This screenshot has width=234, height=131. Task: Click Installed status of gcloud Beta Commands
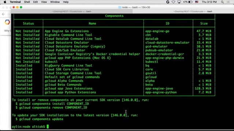pyautogui.click(x=24, y=85)
